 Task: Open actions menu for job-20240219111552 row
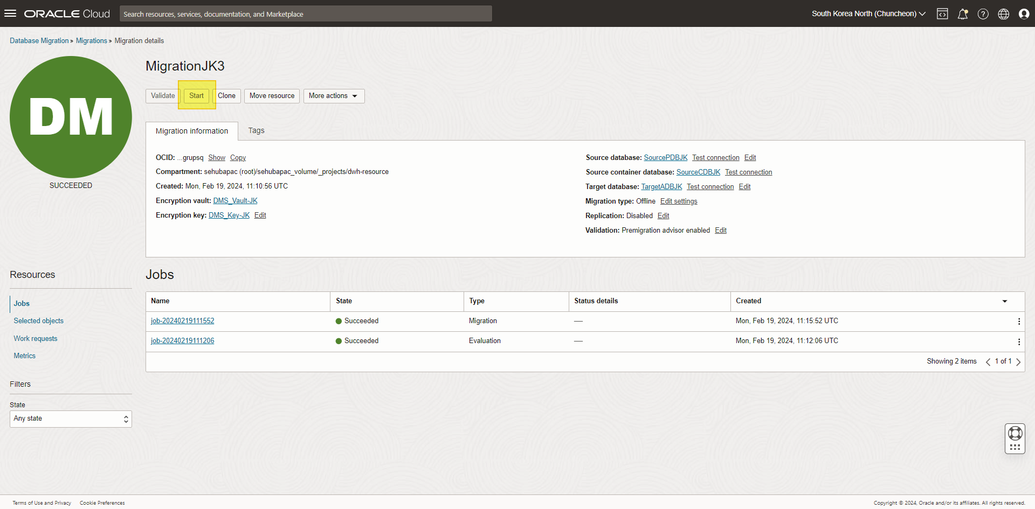click(x=1019, y=322)
